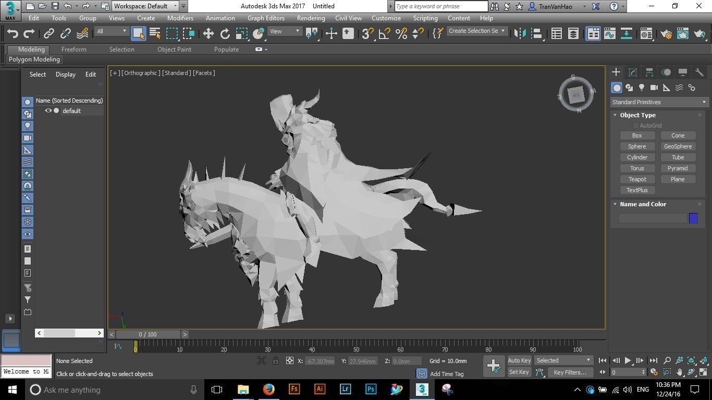Click the time slider 0 / 100
The height and width of the screenshot is (400, 712).
148,334
